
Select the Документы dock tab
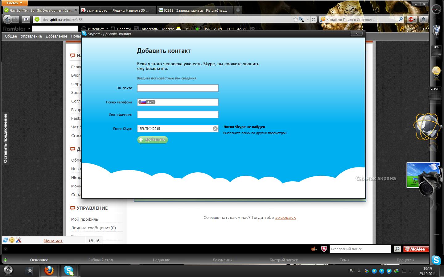pos(222,260)
